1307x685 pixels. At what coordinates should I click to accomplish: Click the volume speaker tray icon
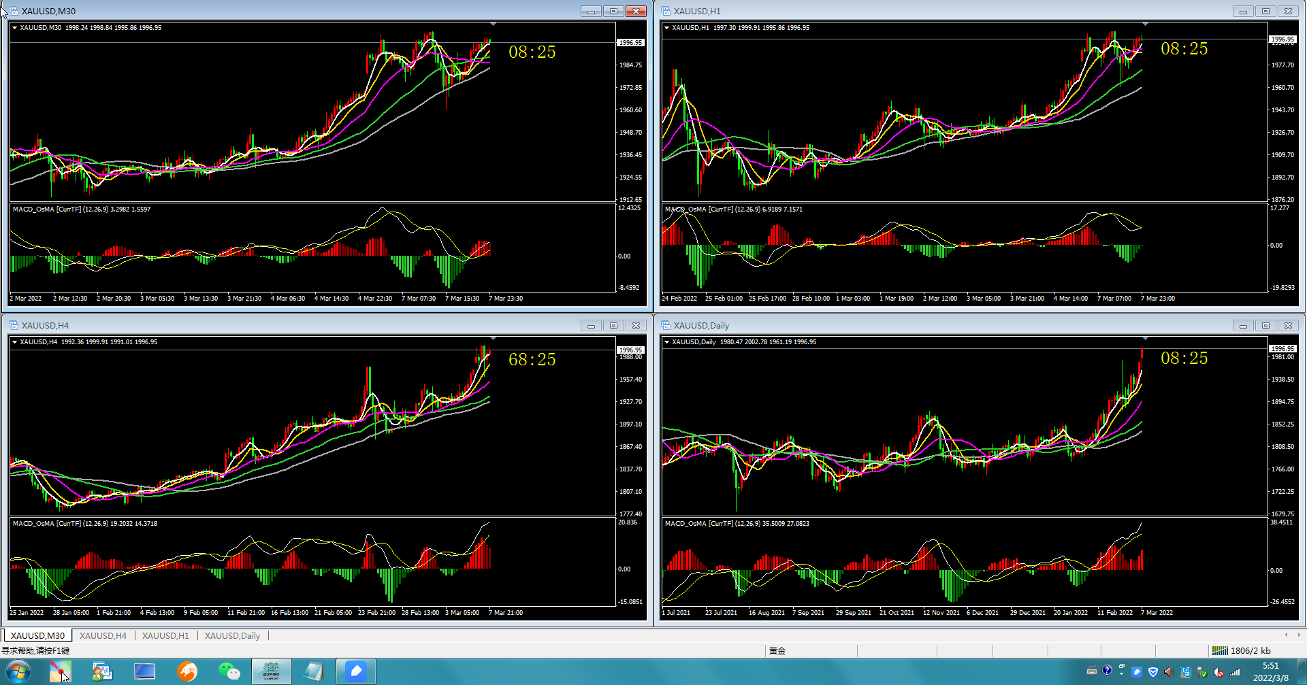[x=1169, y=672]
